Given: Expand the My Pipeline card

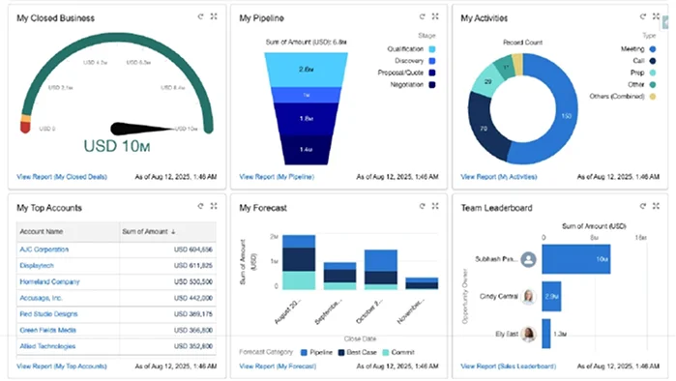Looking at the screenshot, I should pos(435,16).
